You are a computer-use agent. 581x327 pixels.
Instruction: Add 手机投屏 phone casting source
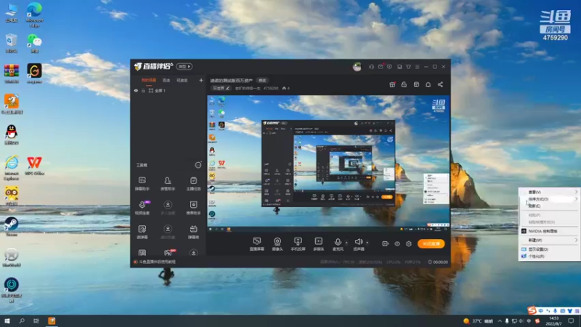pos(298,244)
